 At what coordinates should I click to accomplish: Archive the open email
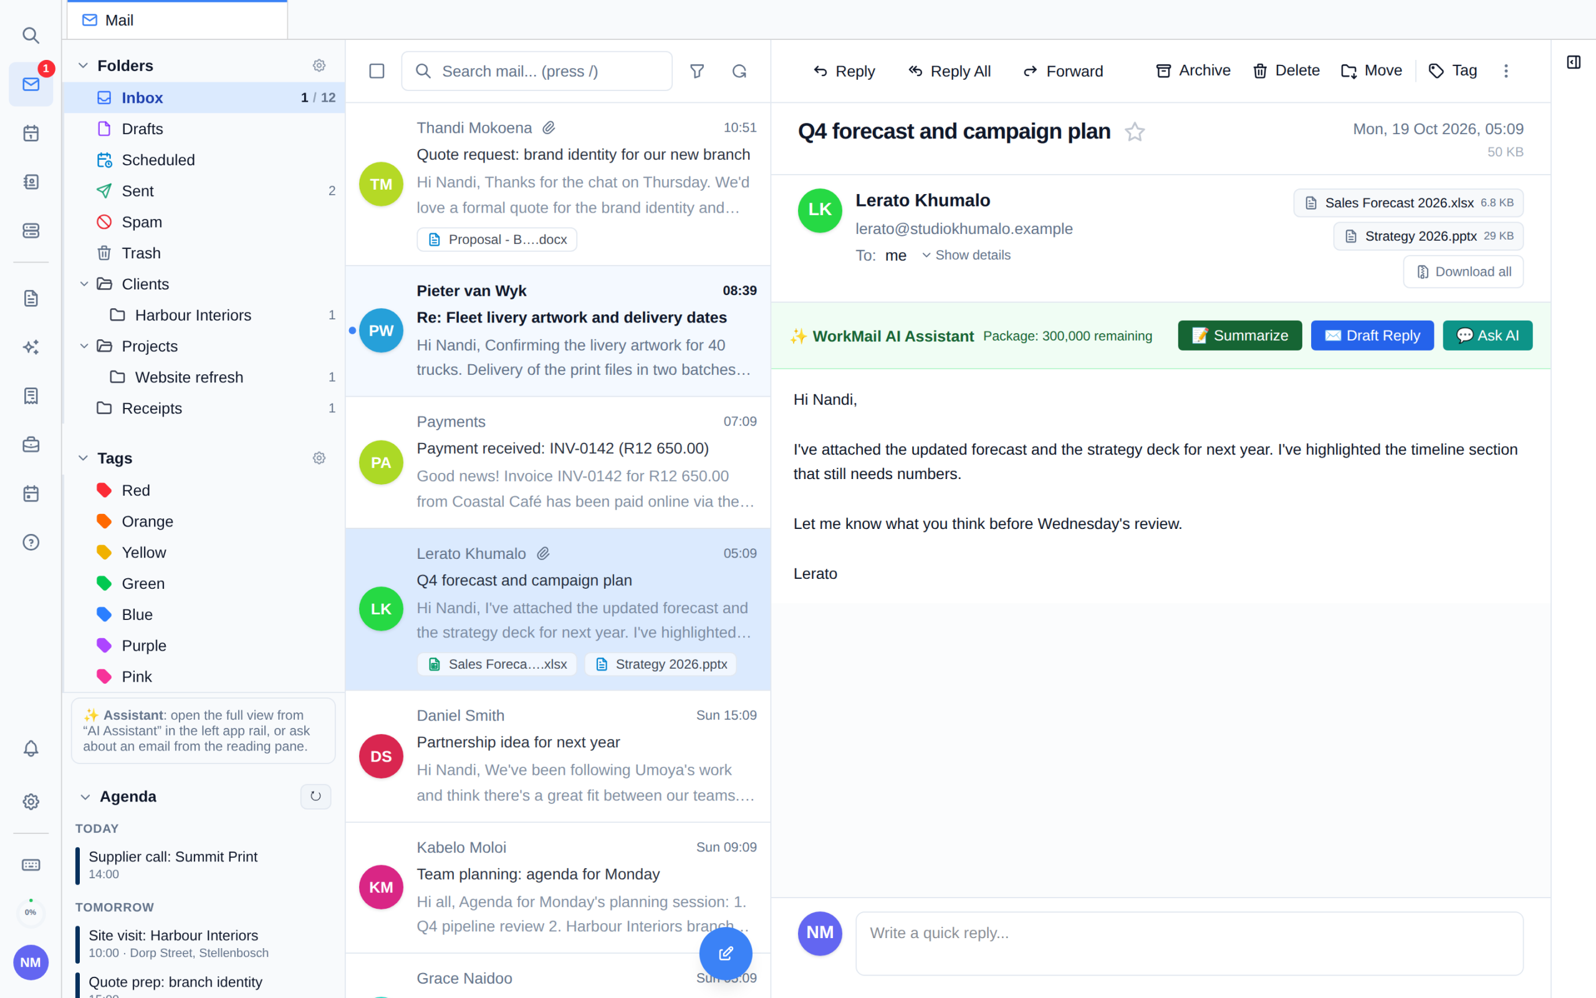1193,70
